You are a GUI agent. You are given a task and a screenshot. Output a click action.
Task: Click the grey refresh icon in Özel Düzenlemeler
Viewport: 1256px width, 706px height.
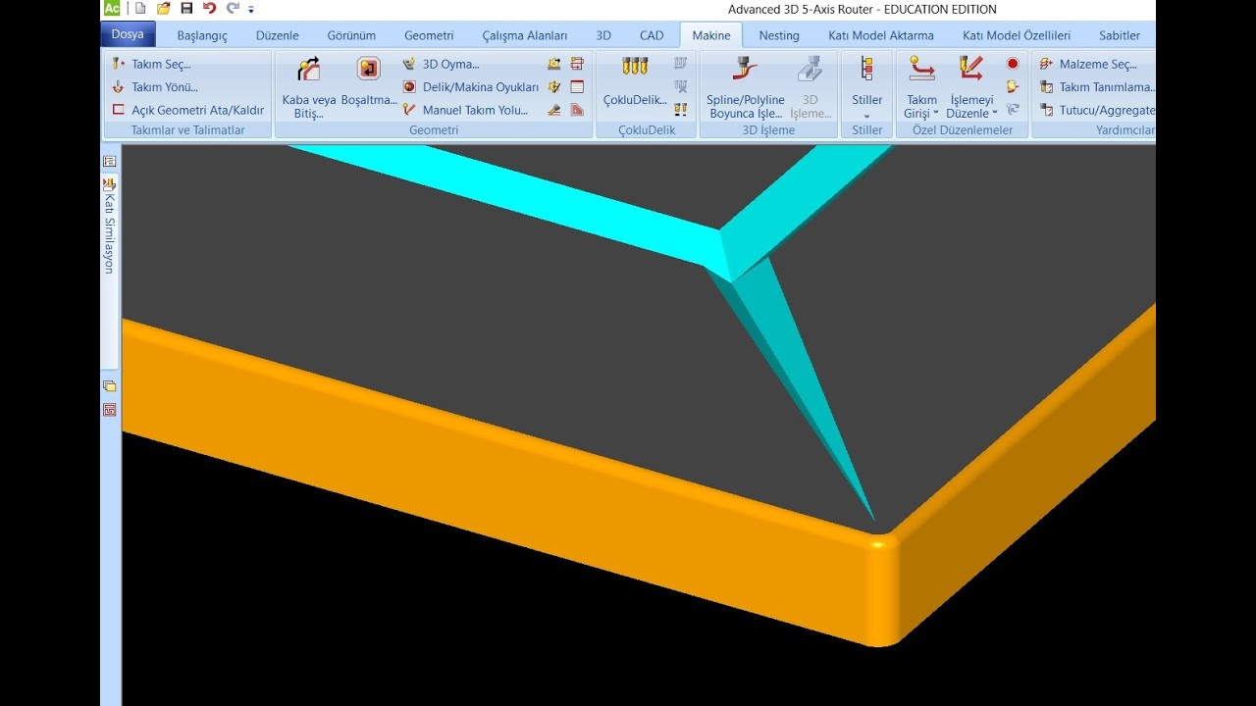coord(1013,110)
